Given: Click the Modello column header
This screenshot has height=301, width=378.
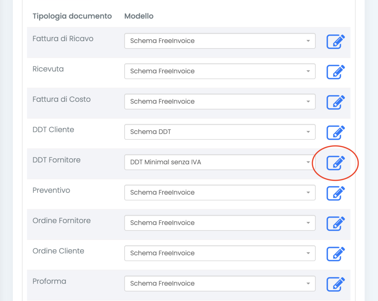Looking at the screenshot, I should tap(139, 16).
